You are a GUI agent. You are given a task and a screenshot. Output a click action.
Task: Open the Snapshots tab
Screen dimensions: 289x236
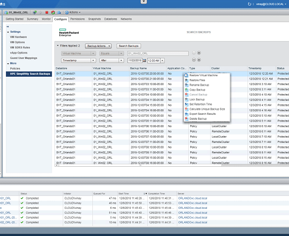coord(94,19)
